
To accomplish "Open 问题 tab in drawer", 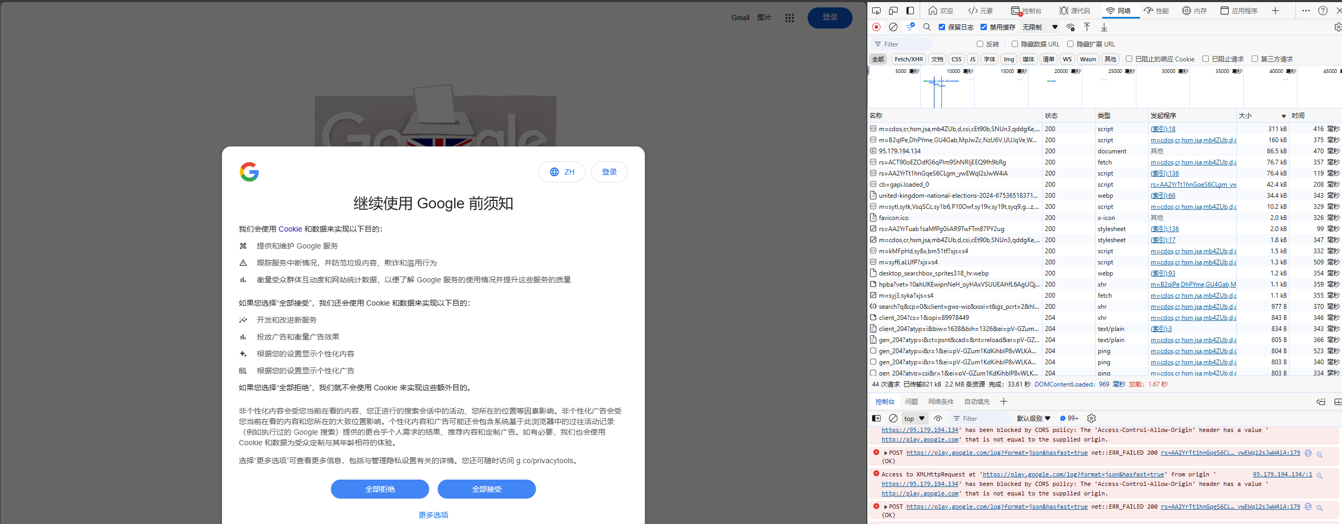I will click(911, 402).
